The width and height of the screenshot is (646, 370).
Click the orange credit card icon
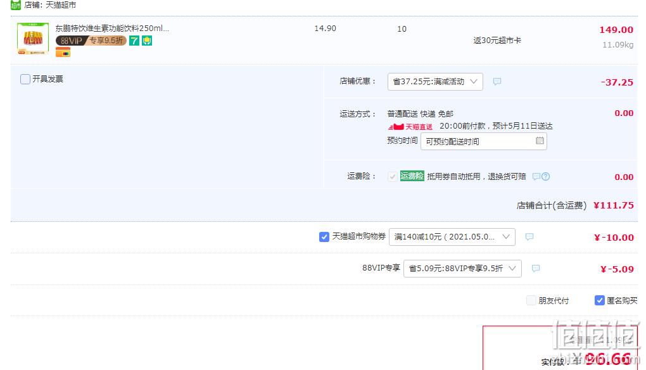tap(63, 53)
